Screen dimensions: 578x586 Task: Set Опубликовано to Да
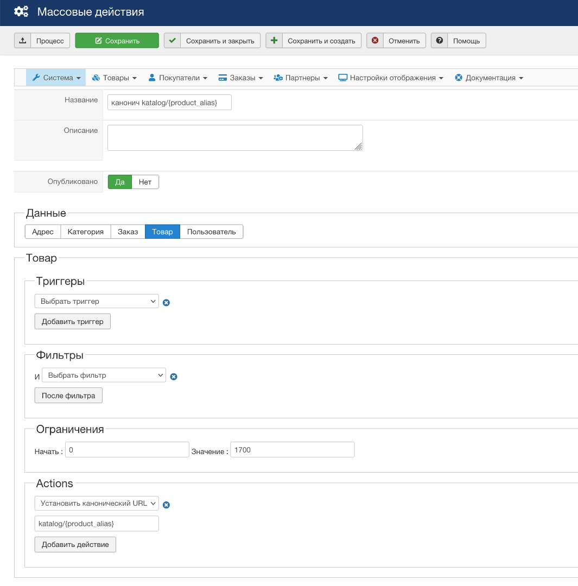tap(119, 182)
